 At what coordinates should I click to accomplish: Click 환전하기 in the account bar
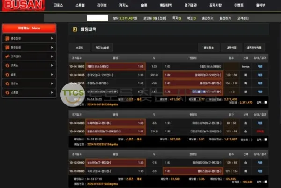225,18
